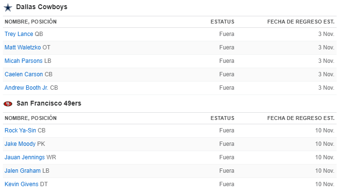This screenshot has height=190, width=339.
Task: Click Rock Ya-Sin's Fuera status cell
Action: pyautogui.click(x=227, y=131)
